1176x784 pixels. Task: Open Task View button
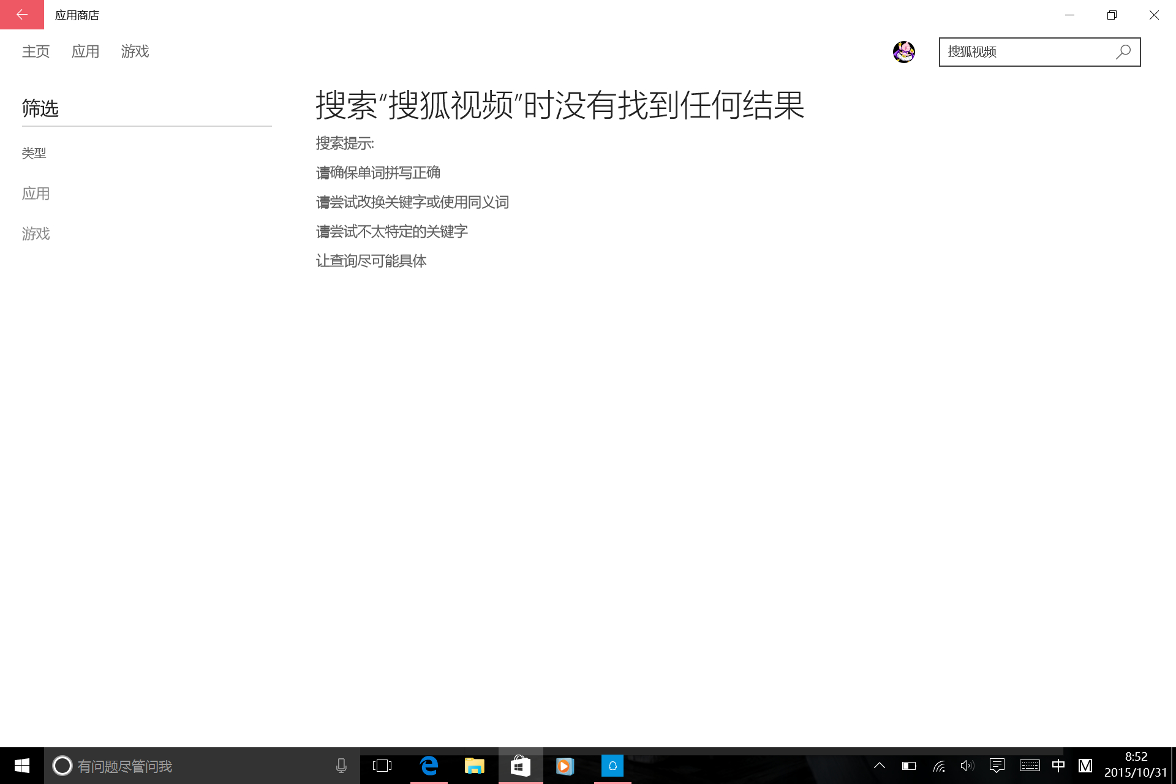point(382,766)
